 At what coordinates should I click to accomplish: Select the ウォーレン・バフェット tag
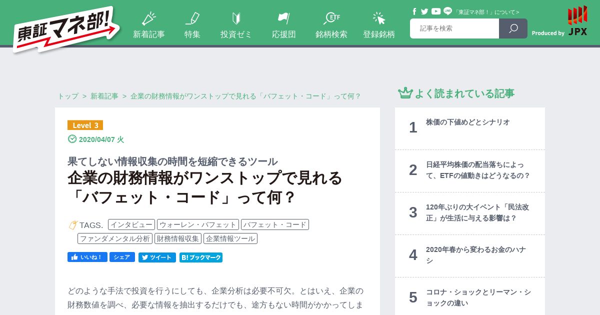point(198,224)
